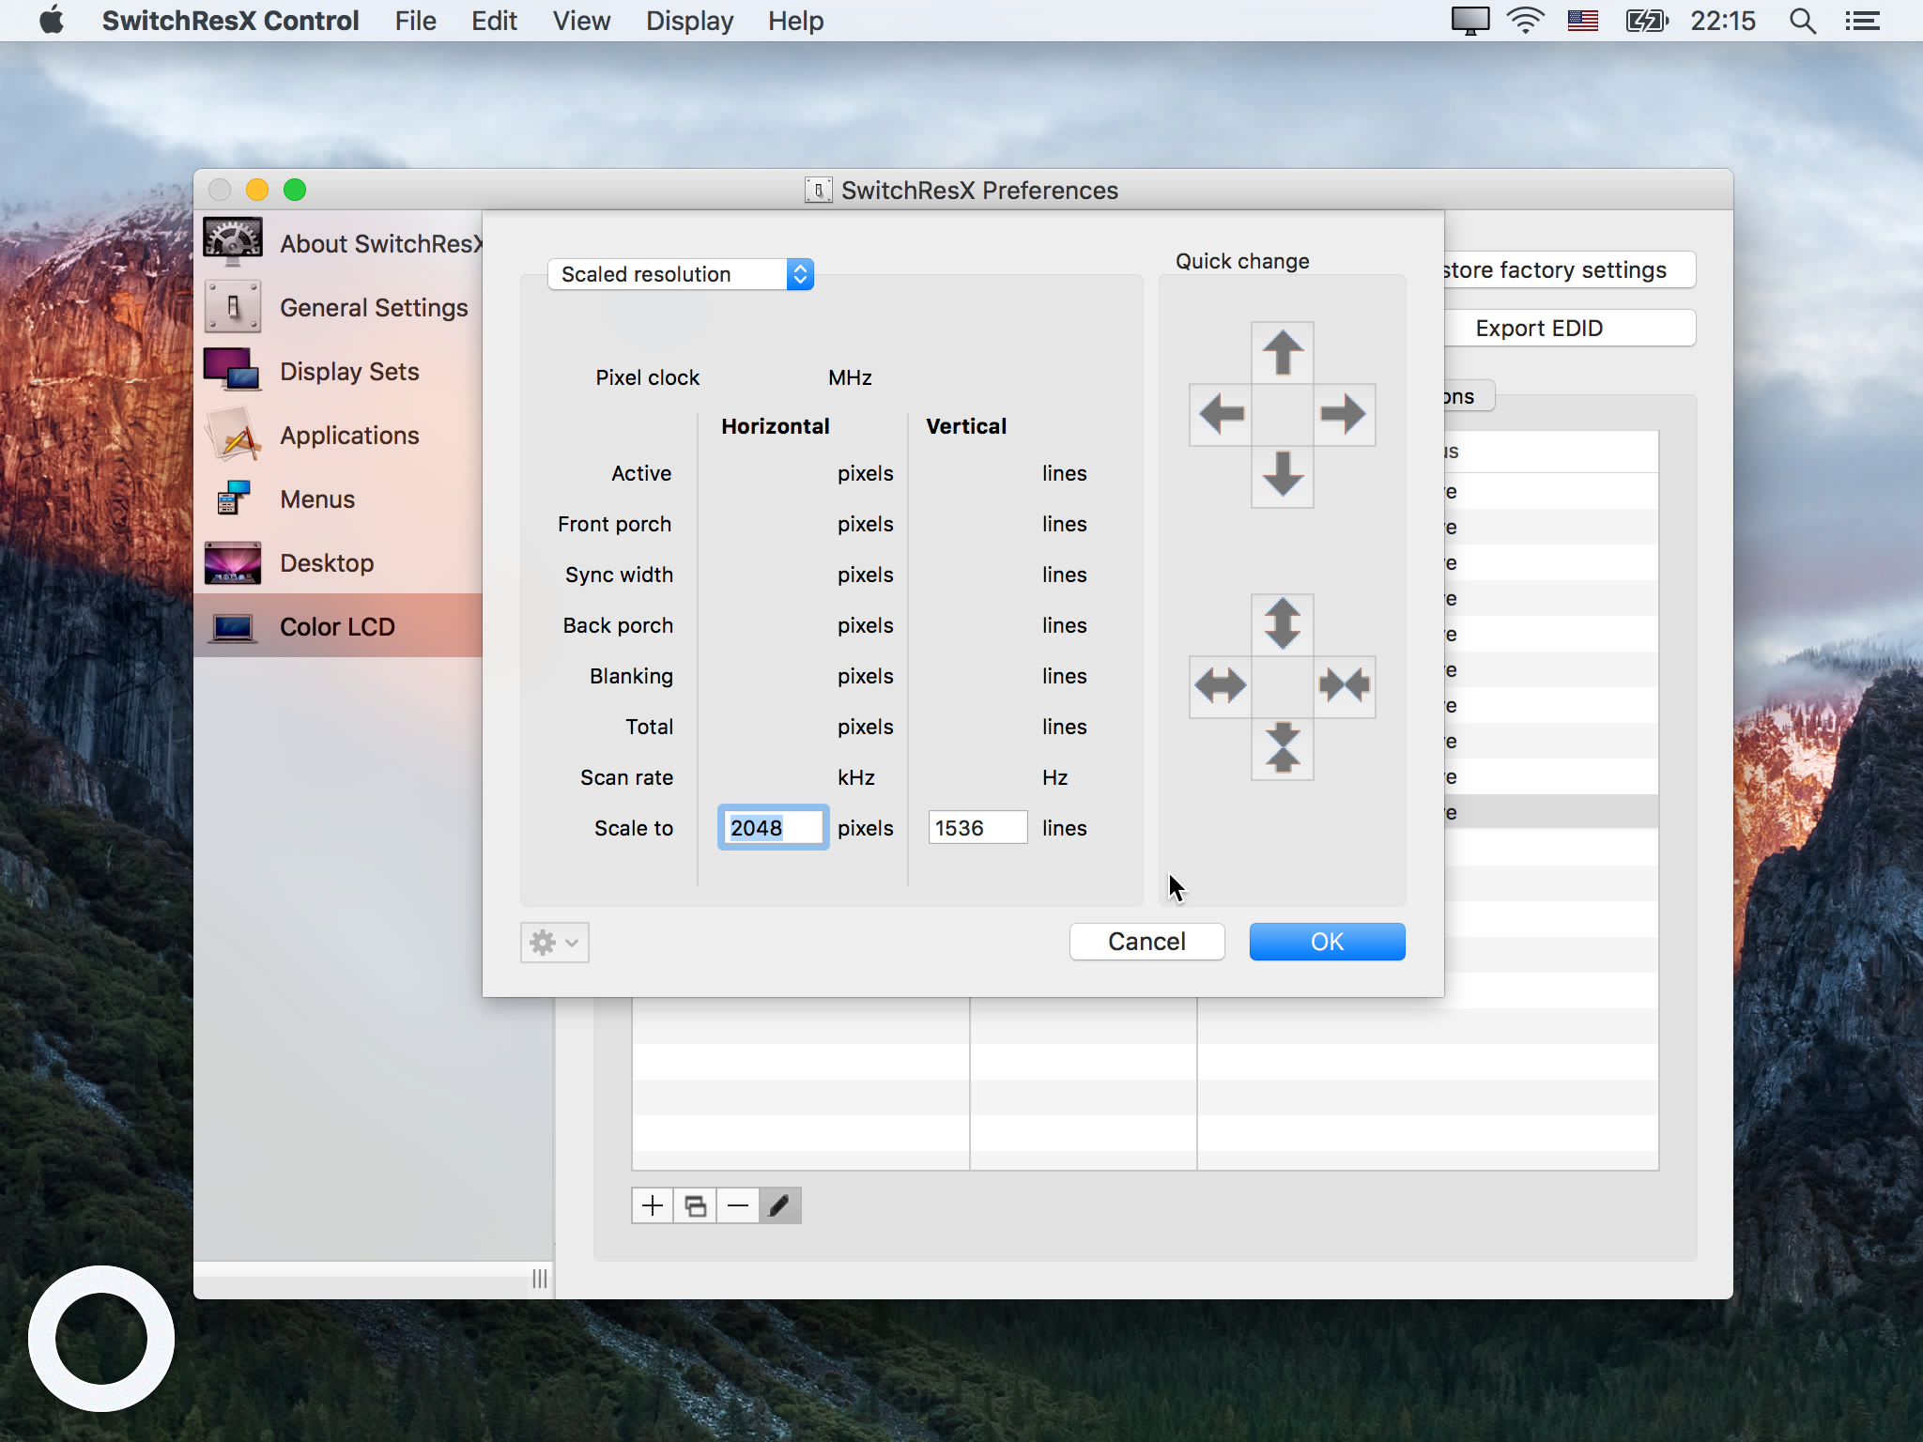Image resolution: width=1923 pixels, height=1442 pixels.
Task: Select About SwitchResX in the sidebar
Action: coord(340,244)
